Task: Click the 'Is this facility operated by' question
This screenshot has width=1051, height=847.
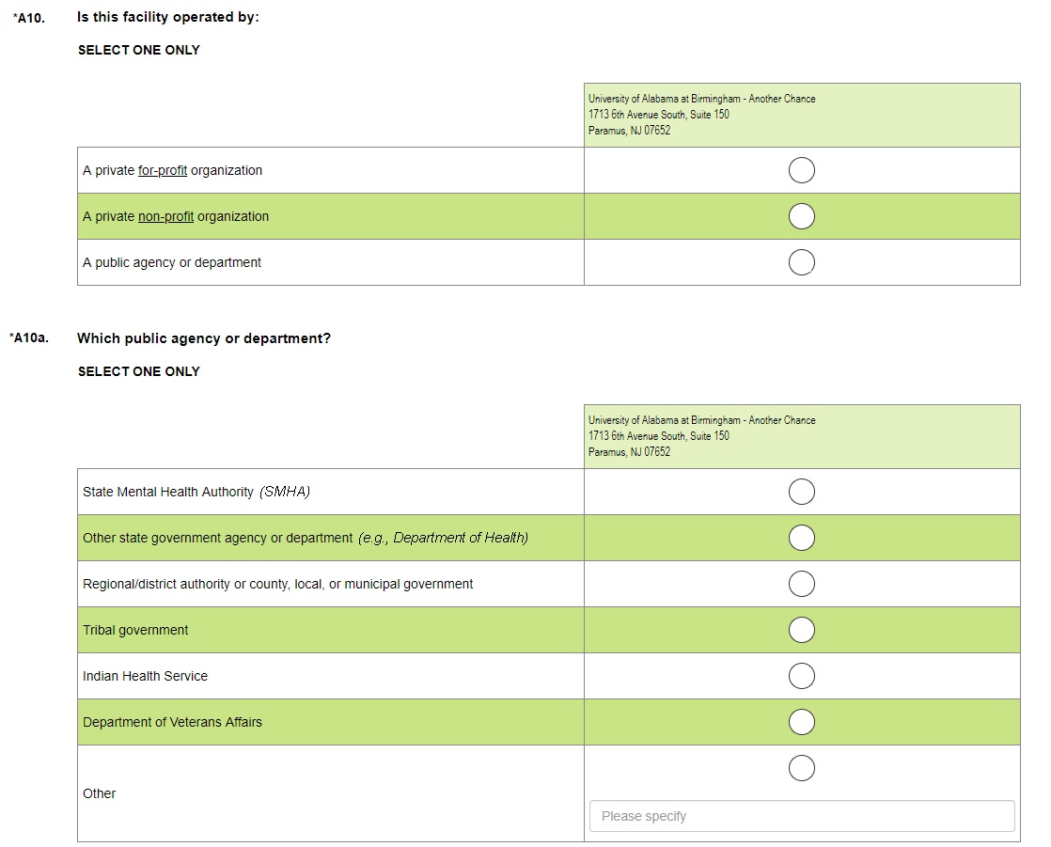Action: point(168,18)
